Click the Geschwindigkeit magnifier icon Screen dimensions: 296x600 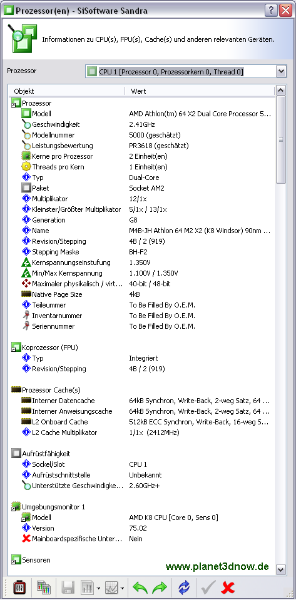coord(26,124)
